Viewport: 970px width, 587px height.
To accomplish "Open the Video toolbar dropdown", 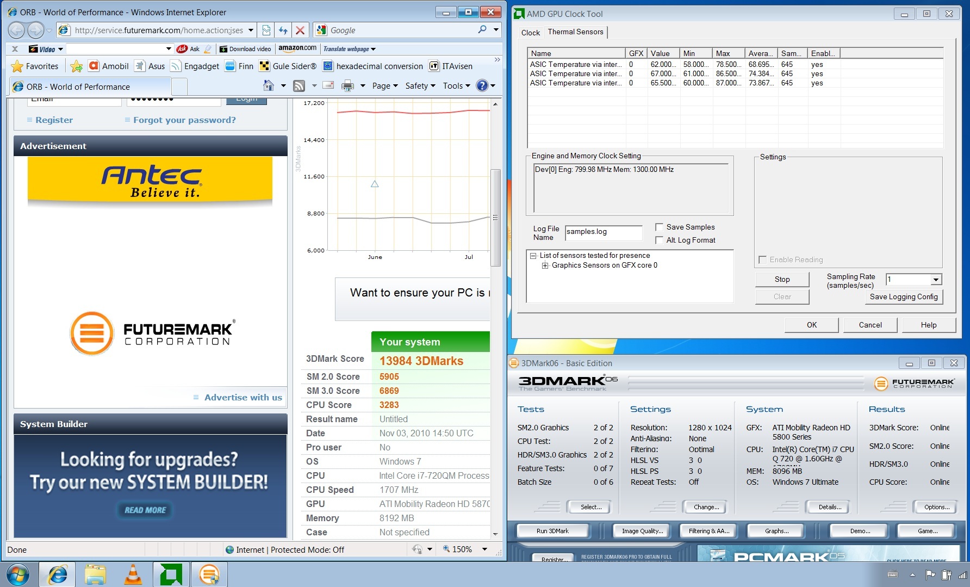I will point(60,49).
